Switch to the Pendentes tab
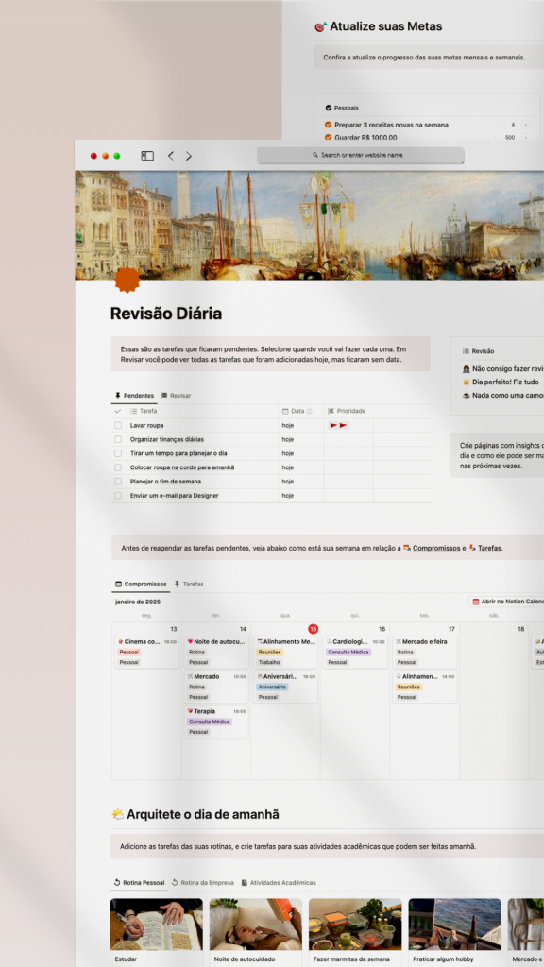Screen dimensions: 544x967 [134, 396]
